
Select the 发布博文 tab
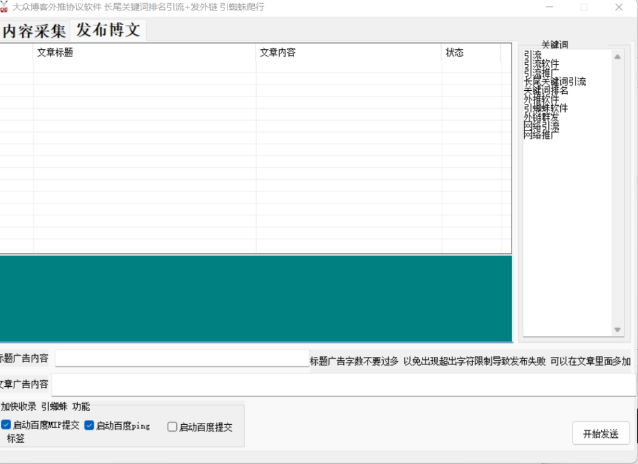[x=108, y=30]
